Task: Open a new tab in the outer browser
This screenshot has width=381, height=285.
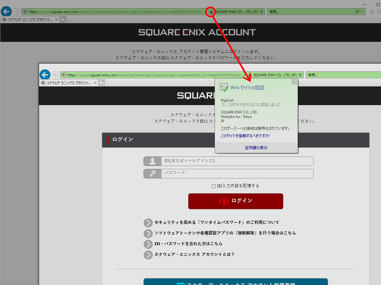Action: 63,20
